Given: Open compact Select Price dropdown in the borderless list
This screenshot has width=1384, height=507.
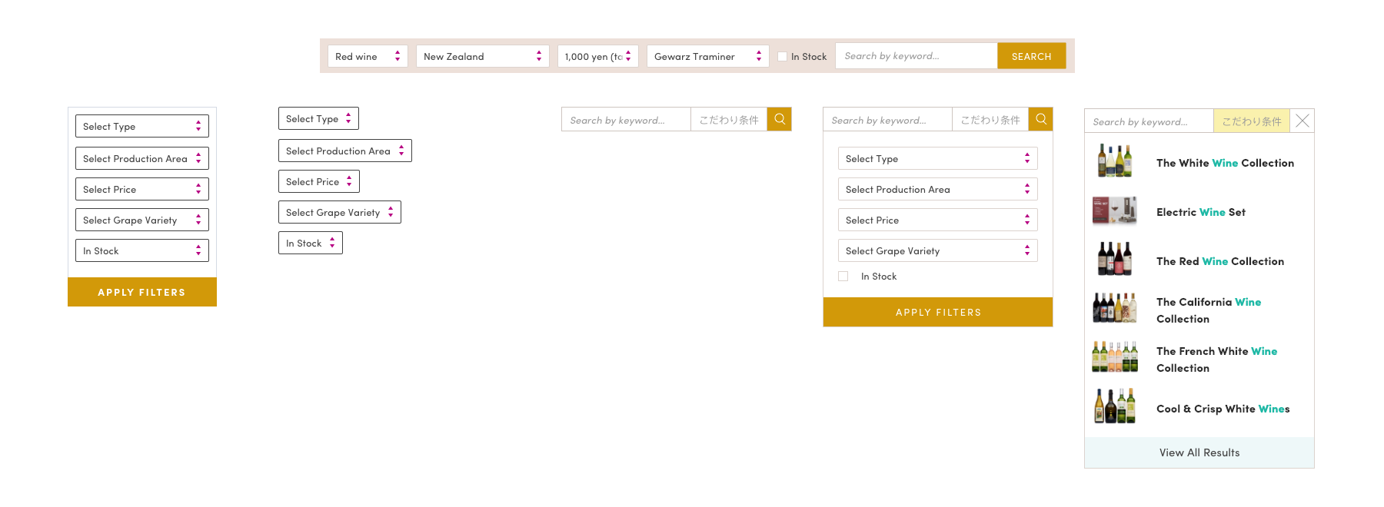Looking at the screenshot, I should (319, 181).
